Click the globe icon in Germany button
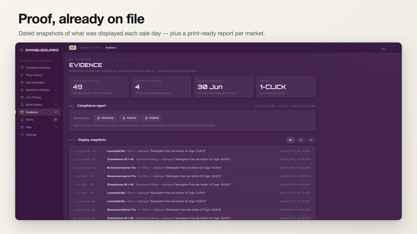 (x=99, y=118)
